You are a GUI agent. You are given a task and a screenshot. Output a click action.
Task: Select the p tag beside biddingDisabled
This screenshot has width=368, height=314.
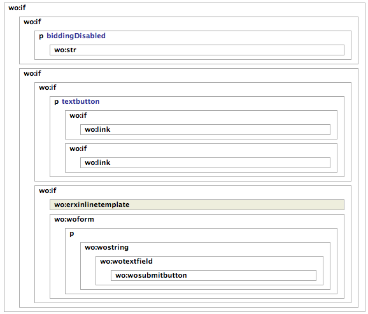[x=41, y=36]
